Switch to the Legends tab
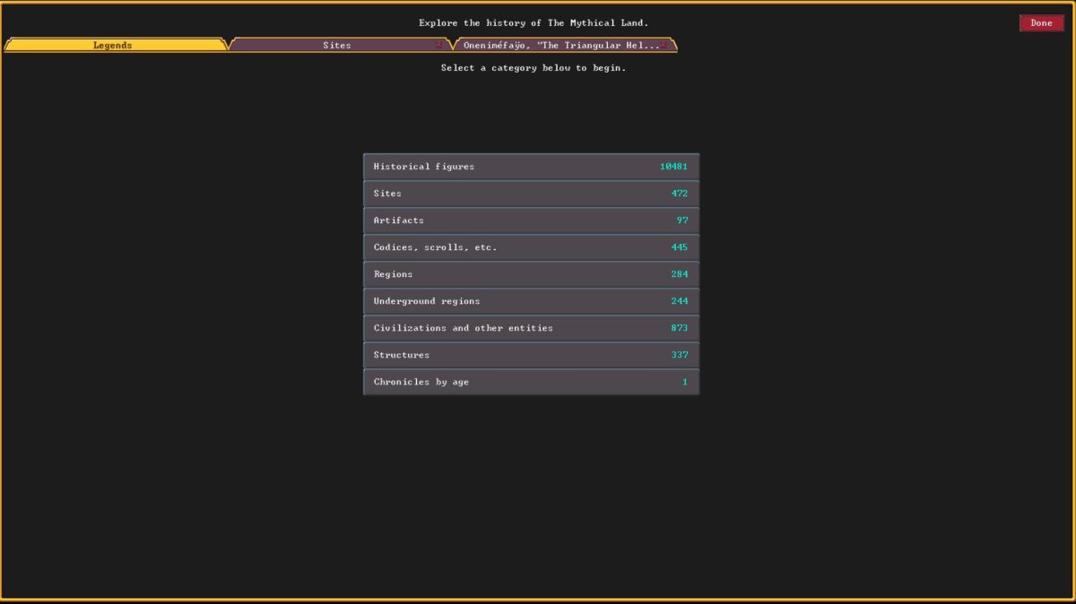This screenshot has height=604, width=1076. 113,45
